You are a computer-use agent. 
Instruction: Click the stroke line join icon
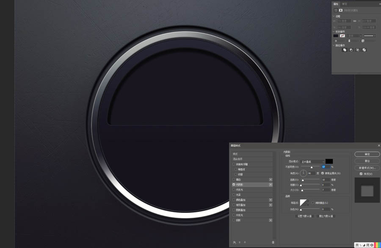pos(363,41)
